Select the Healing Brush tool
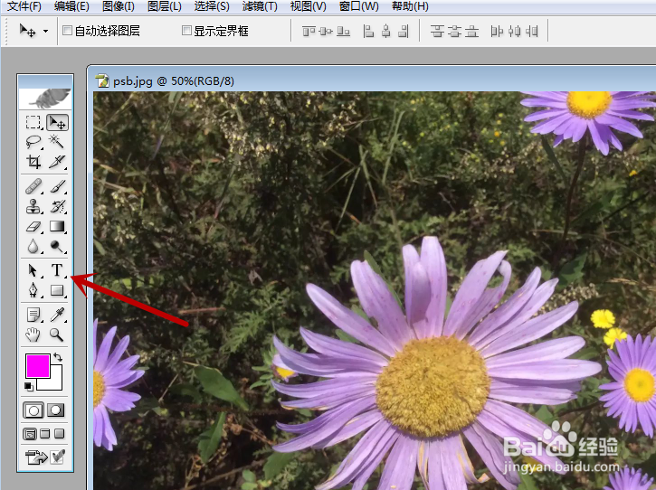Image resolution: width=656 pixels, height=490 pixels. (33, 186)
